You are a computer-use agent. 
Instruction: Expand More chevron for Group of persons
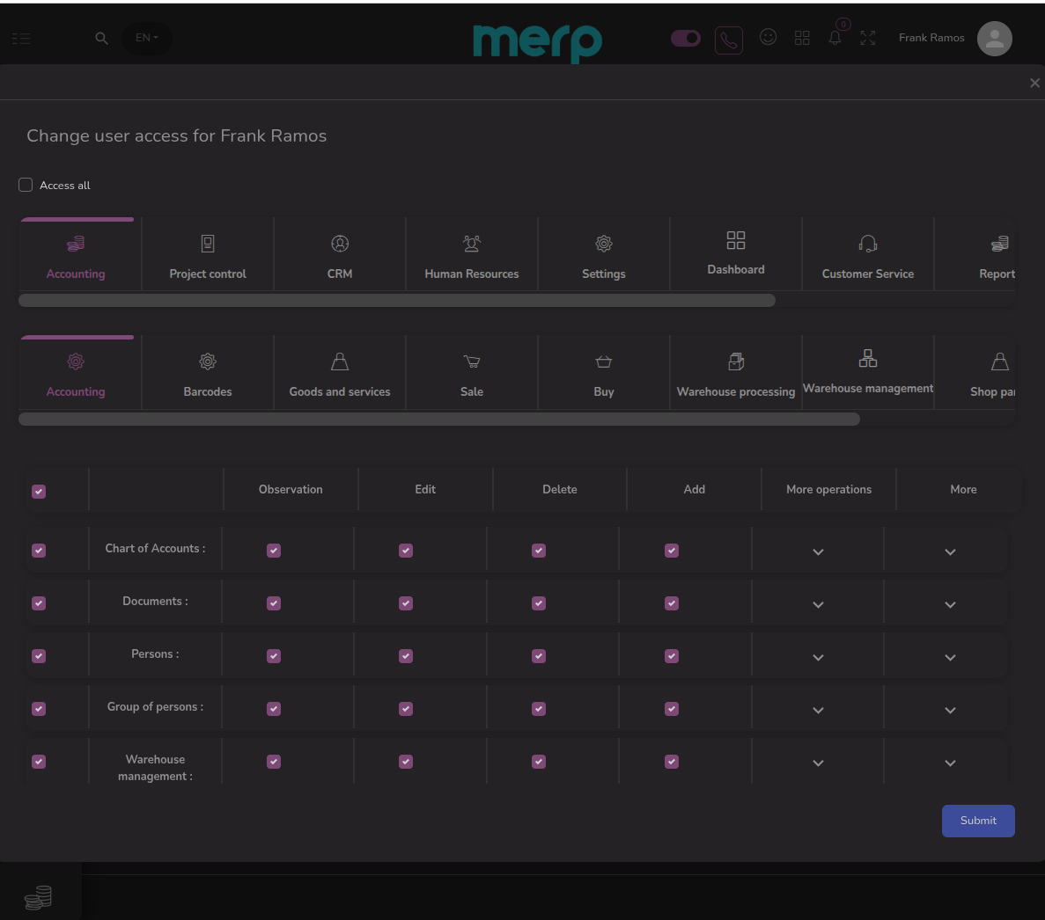point(950,711)
